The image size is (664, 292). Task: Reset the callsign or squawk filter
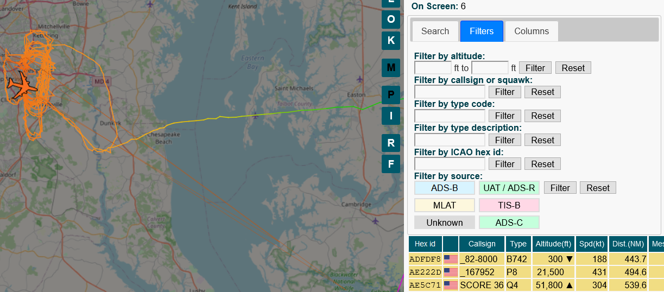click(x=543, y=92)
